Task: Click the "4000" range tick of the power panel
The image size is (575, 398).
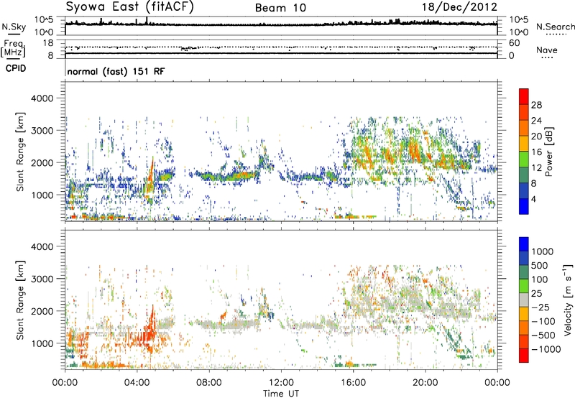Action: pos(42,98)
